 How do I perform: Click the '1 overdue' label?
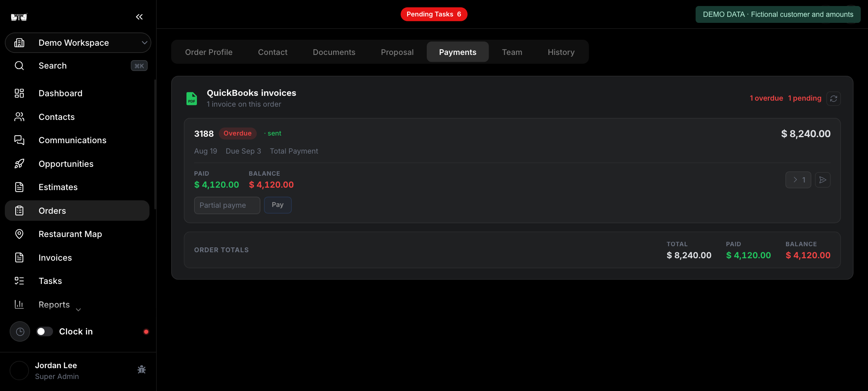point(766,98)
